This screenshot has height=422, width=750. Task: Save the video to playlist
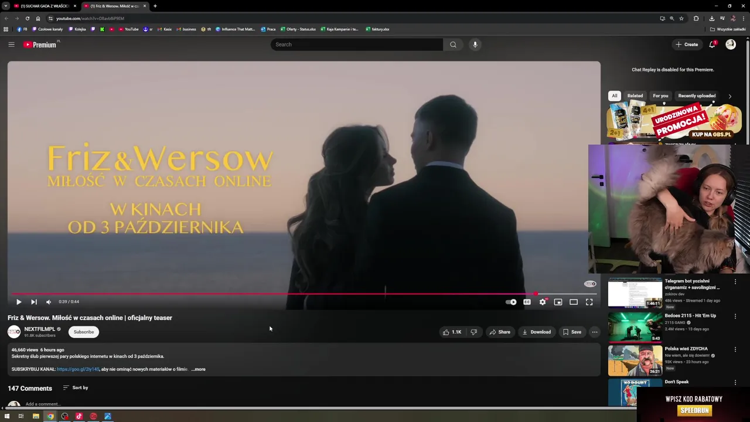572,332
